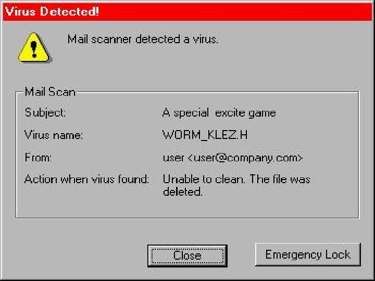Click the yellow warning triangle icon
The height and width of the screenshot is (281, 375).
pyautogui.click(x=34, y=47)
